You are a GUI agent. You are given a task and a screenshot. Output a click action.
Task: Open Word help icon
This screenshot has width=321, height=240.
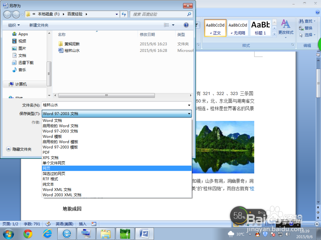tap(317, 12)
